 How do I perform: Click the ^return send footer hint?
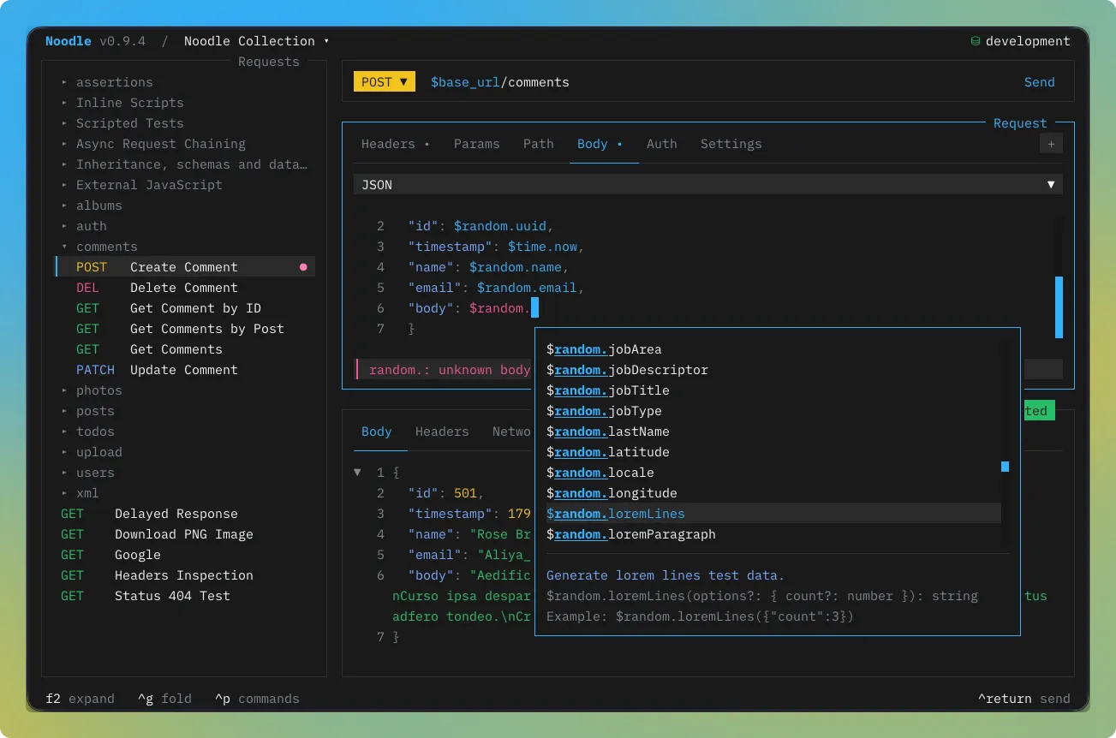1024,699
